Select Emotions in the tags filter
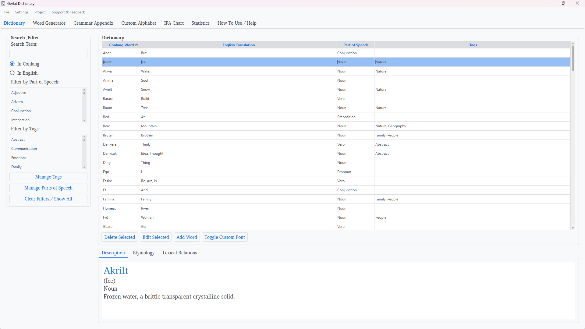The height and width of the screenshot is (329, 585). (x=46, y=158)
